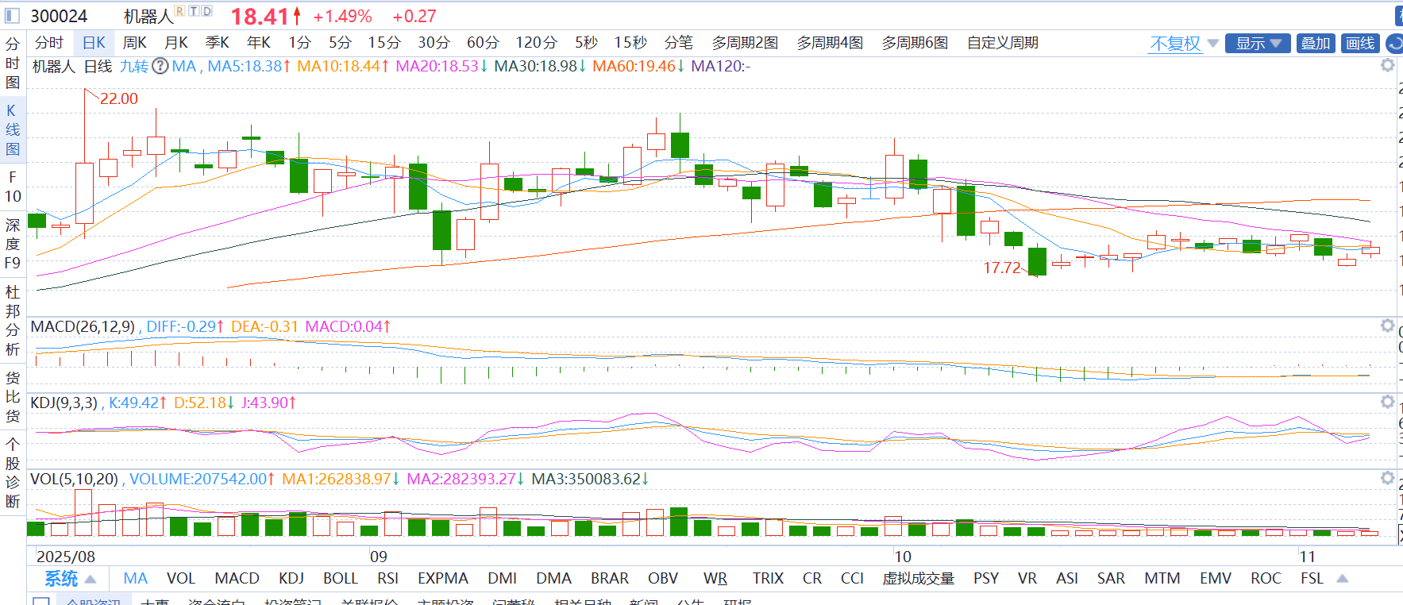Viewport: 1403px width, 605px height.
Task: Expand the 显示 display dropdown
Action: click(x=1258, y=44)
